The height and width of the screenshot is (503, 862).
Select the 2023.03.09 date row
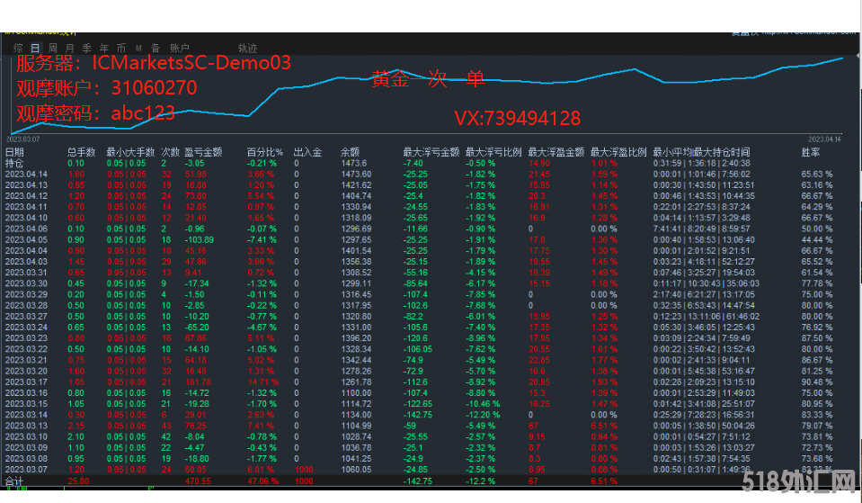[26, 448]
